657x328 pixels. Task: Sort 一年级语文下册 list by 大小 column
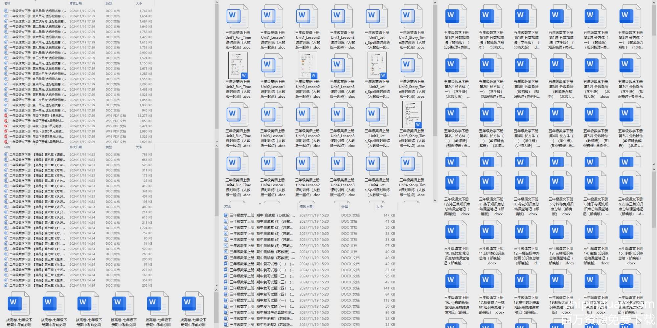[139, 4]
